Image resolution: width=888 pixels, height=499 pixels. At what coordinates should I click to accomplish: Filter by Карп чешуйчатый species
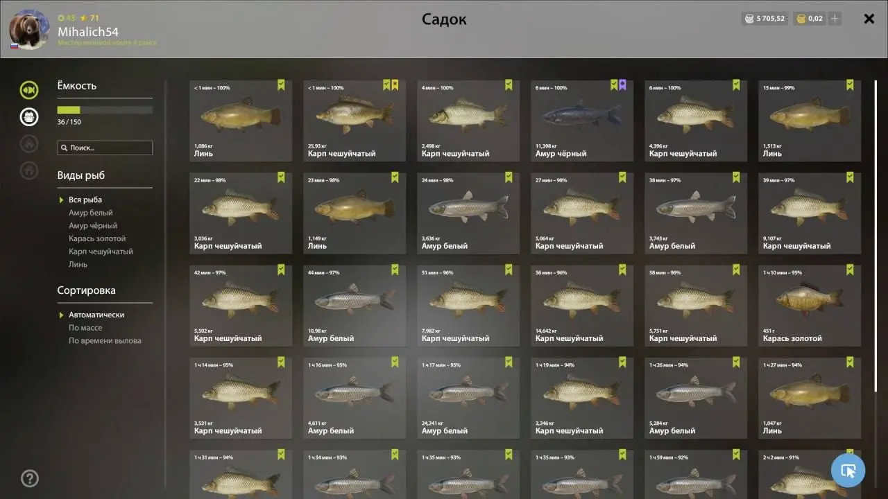(101, 252)
